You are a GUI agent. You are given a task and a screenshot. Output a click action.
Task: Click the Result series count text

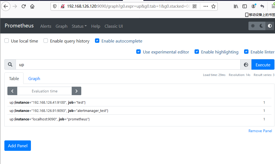(264, 75)
